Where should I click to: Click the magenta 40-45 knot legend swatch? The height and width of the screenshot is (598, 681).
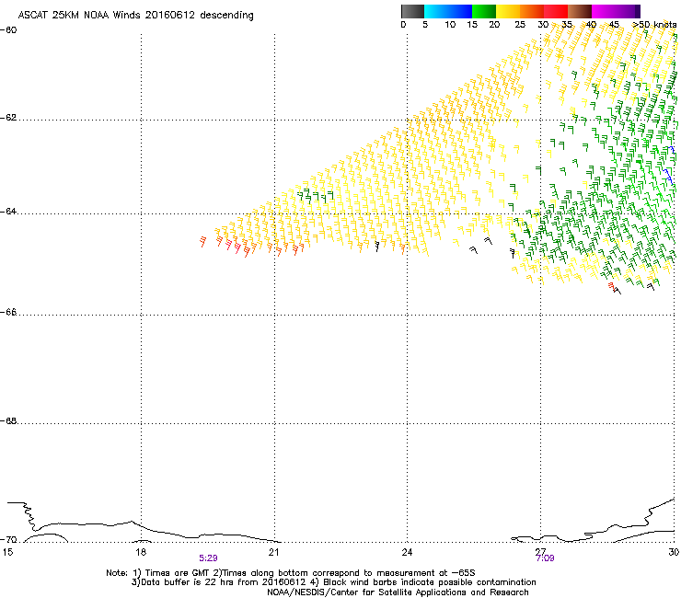[604, 11]
